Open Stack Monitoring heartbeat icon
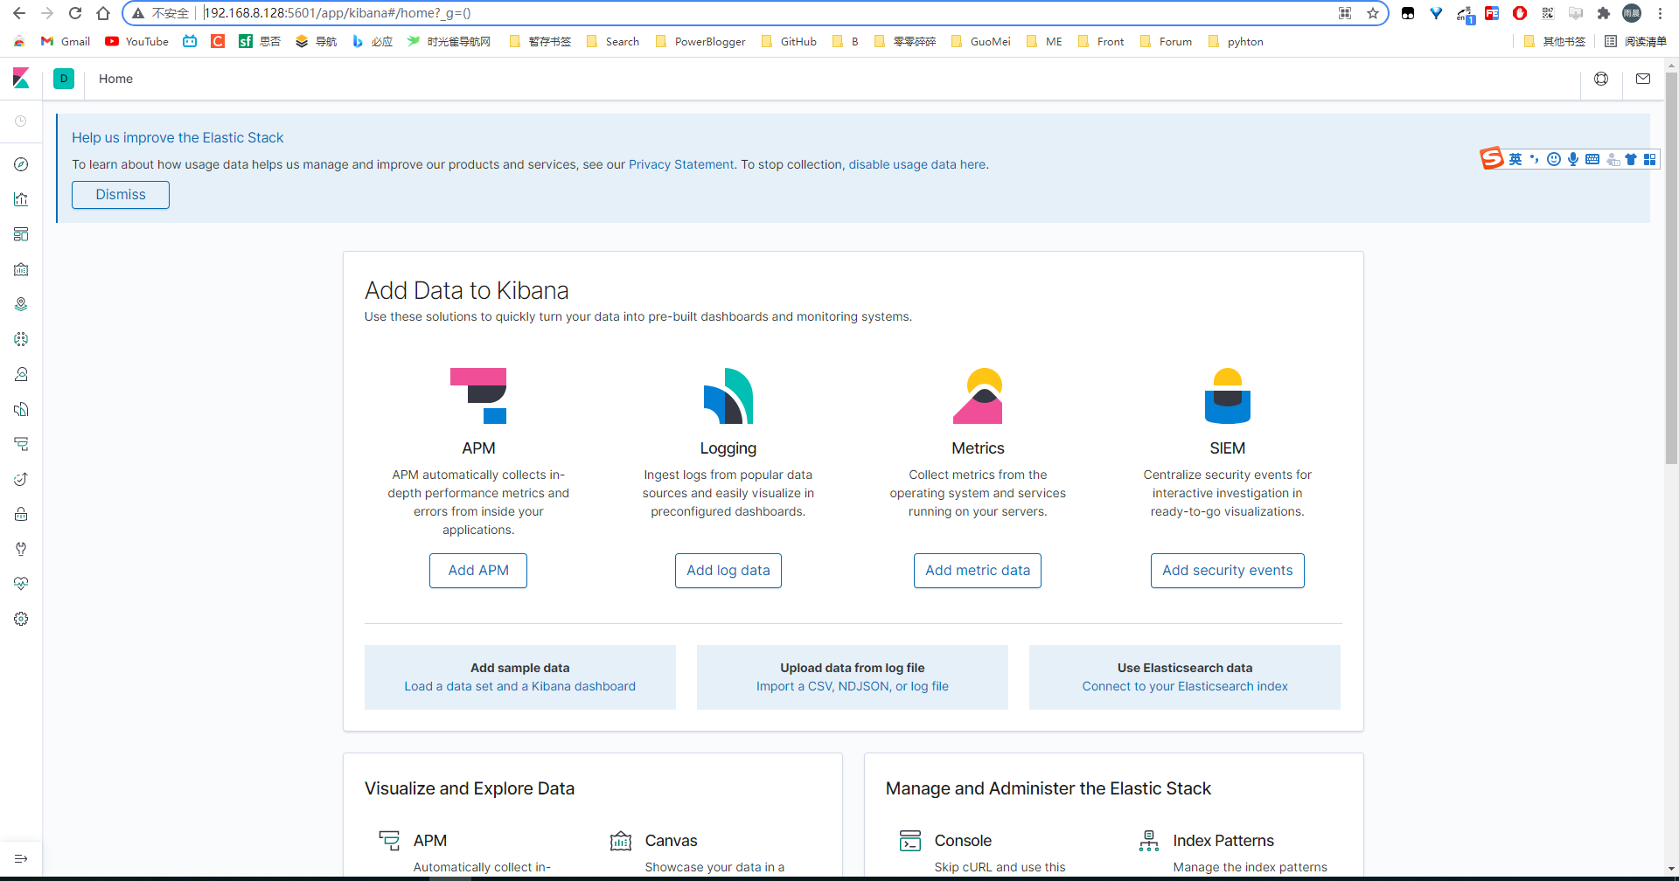The height and width of the screenshot is (881, 1679). (21, 584)
